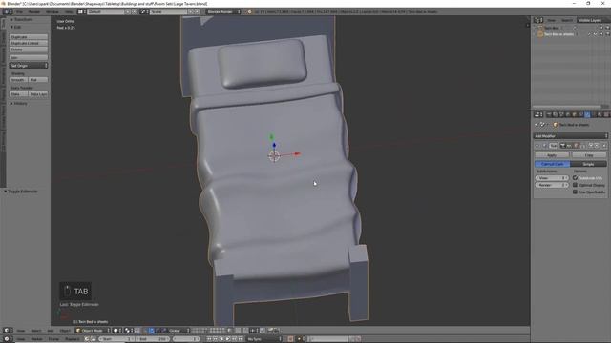Toggle the Subdivide UVs checkbox
611x343 pixels.
[x=575, y=178]
